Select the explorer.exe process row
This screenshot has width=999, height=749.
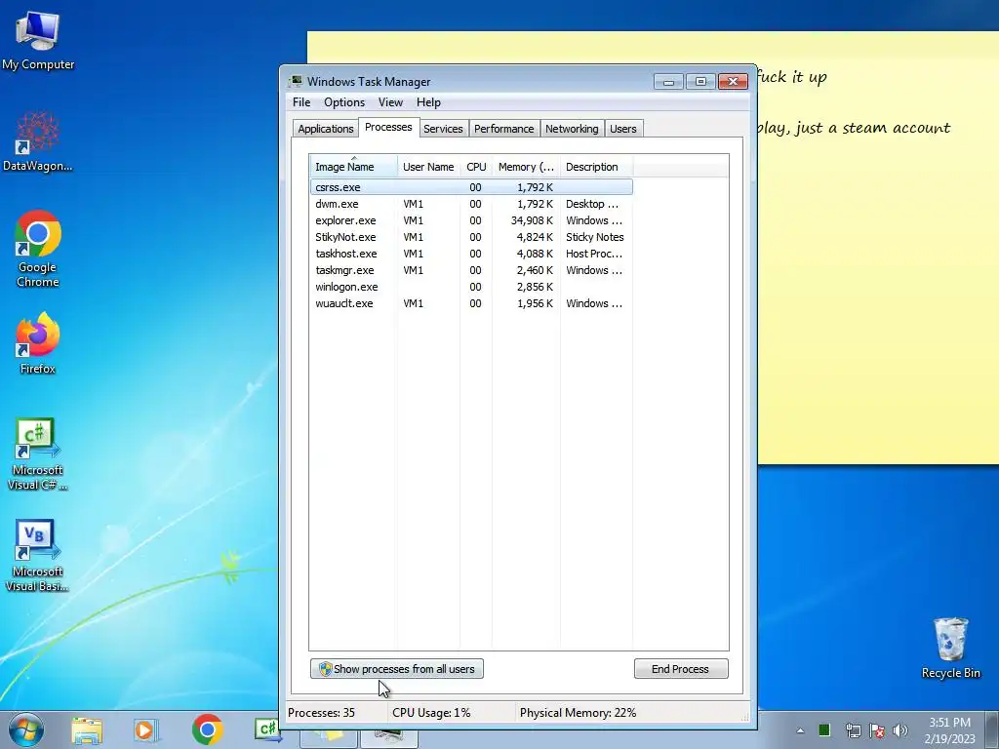coord(471,220)
